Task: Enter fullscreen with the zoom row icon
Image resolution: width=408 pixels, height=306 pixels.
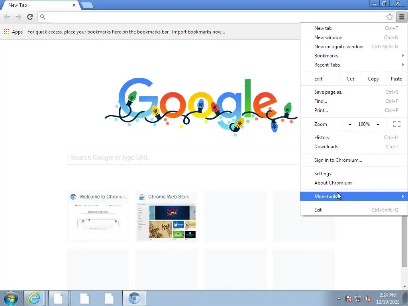Action: [396, 124]
